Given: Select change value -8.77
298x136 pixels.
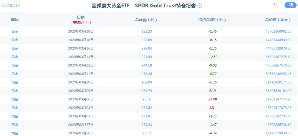Looking at the screenshot, I should point(213,74).
